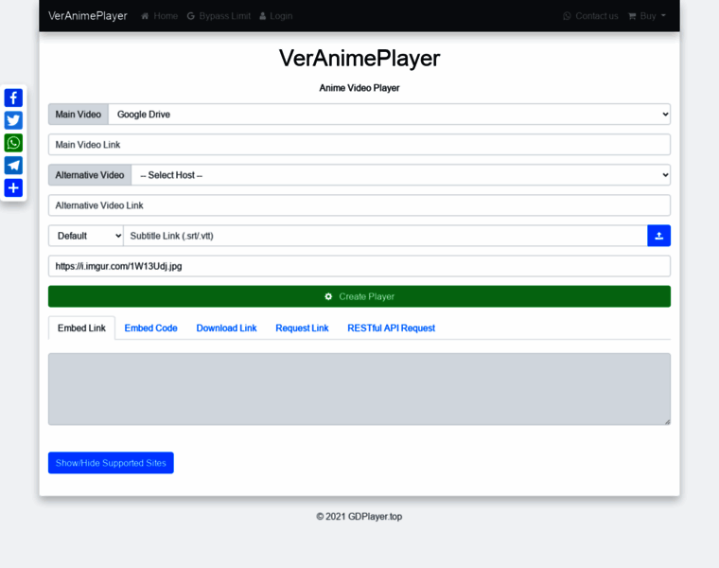Click the VerAnimePlayer brand in navbar

[88, 16]
